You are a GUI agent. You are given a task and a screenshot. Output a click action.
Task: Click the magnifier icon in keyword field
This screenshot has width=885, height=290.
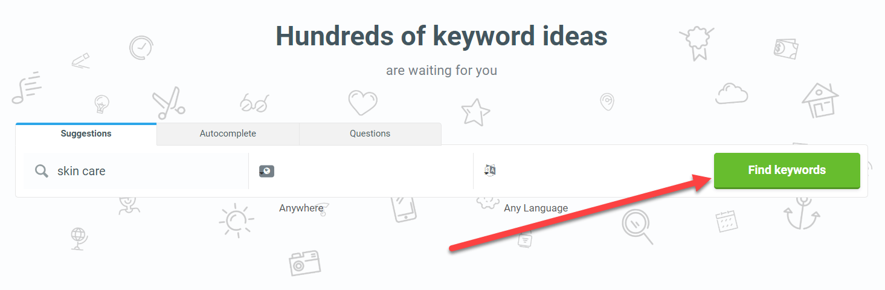42,171
